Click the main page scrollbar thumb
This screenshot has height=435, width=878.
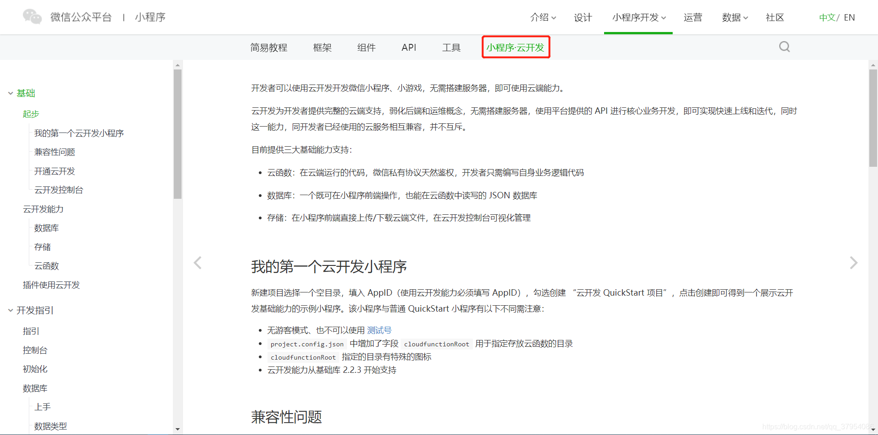coord(873,118)
